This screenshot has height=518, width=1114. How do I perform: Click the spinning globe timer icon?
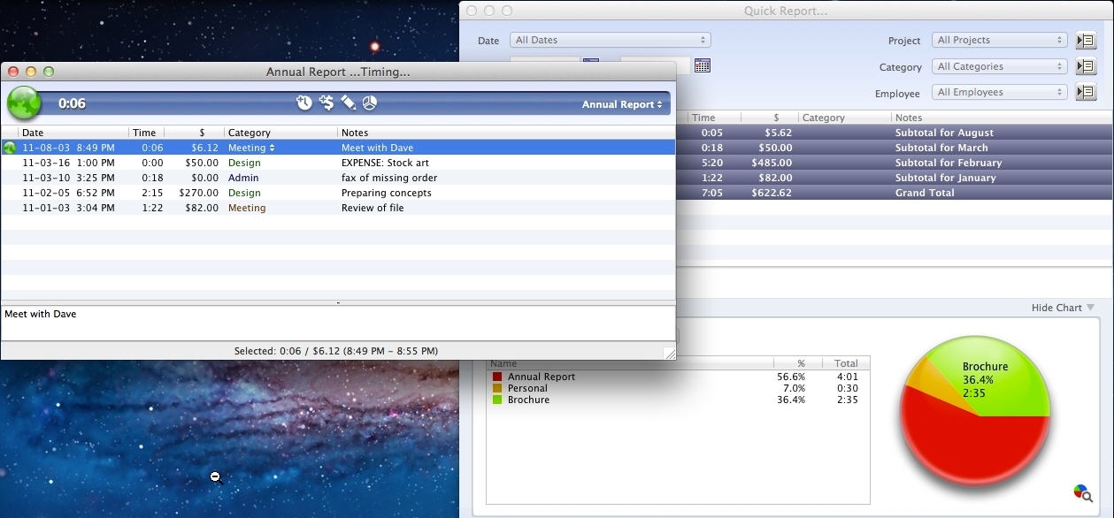tap(23, 103)
